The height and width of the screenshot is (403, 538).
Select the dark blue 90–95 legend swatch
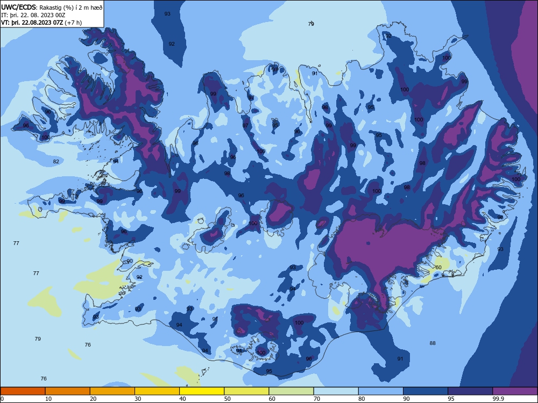tap(426, 391)
